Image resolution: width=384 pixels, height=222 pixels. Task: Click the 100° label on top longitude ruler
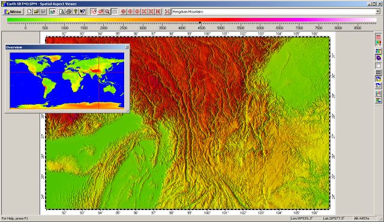point(207,34)
